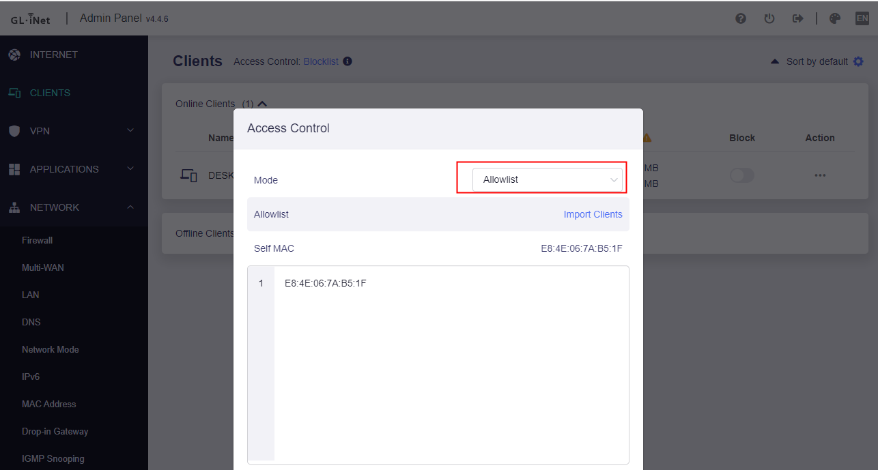Click the EN language icon
Viewport: 878px width, 470px height.
862,18
